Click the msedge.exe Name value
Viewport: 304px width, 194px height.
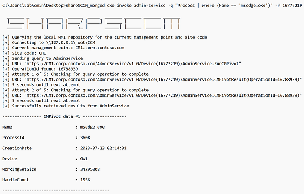tap(92, 127)
